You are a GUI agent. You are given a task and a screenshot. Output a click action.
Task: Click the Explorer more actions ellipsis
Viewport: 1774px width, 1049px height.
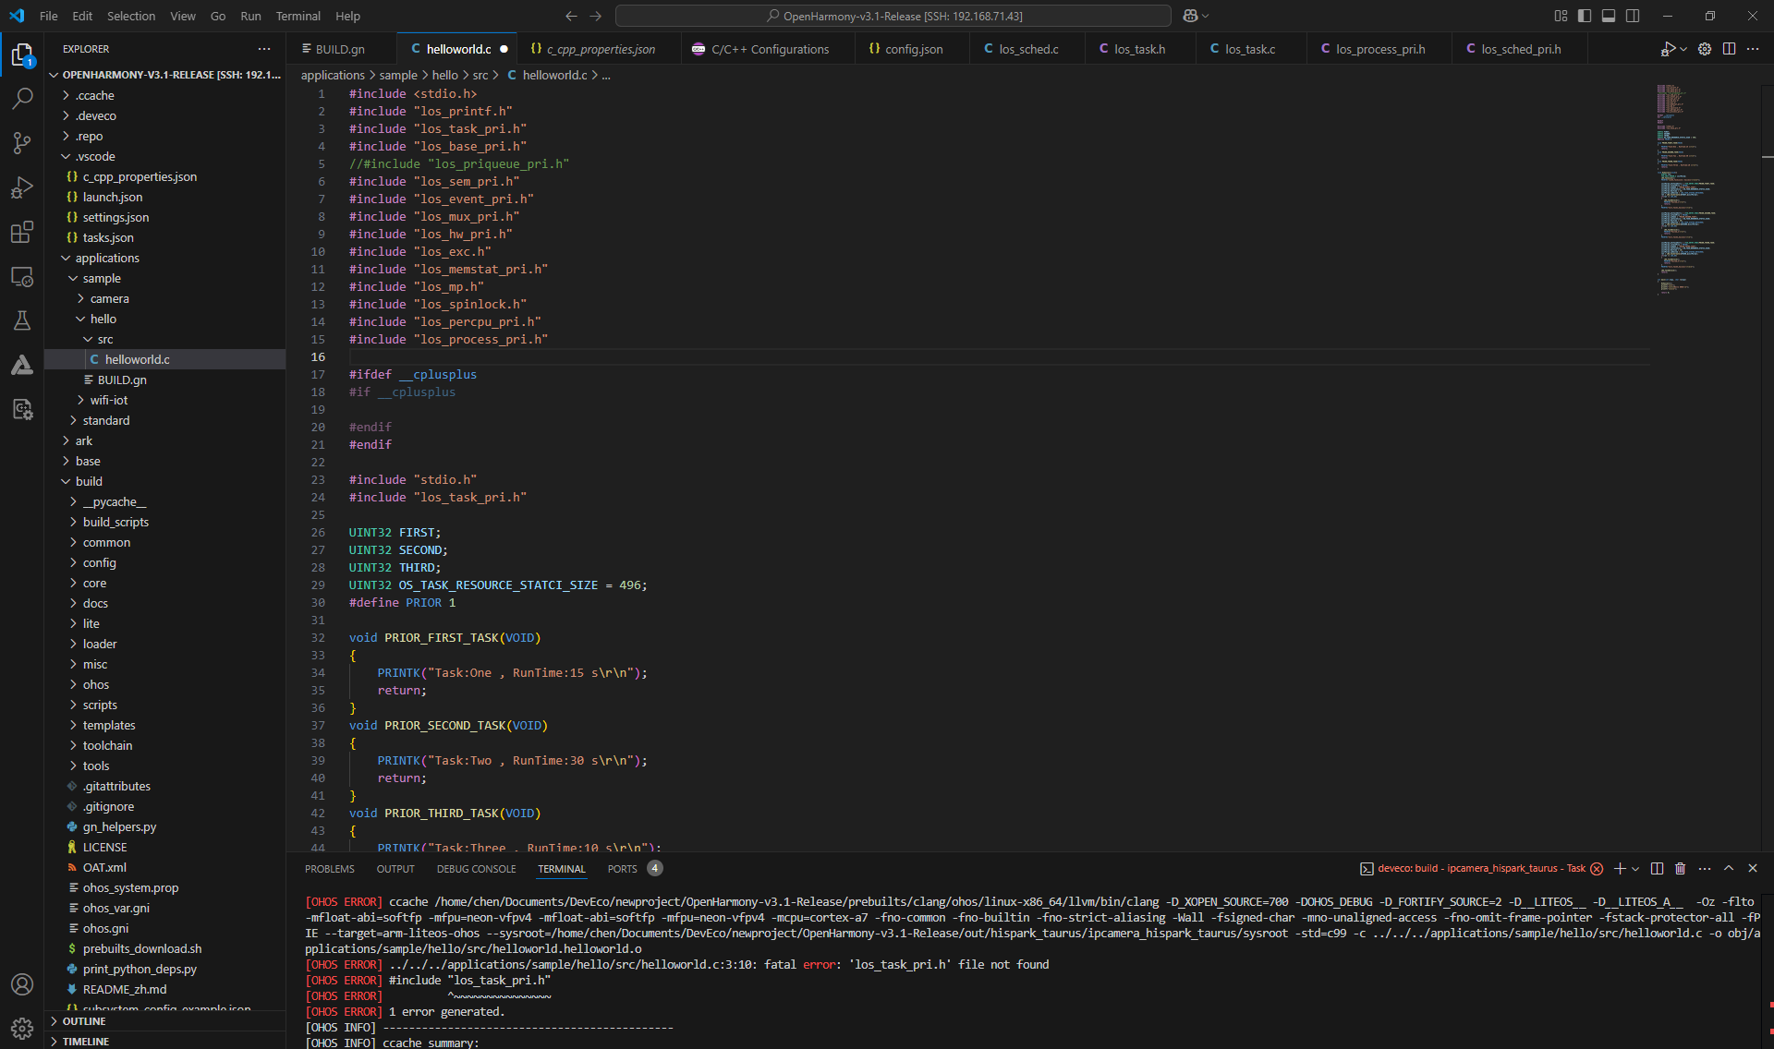pos(264,49)
